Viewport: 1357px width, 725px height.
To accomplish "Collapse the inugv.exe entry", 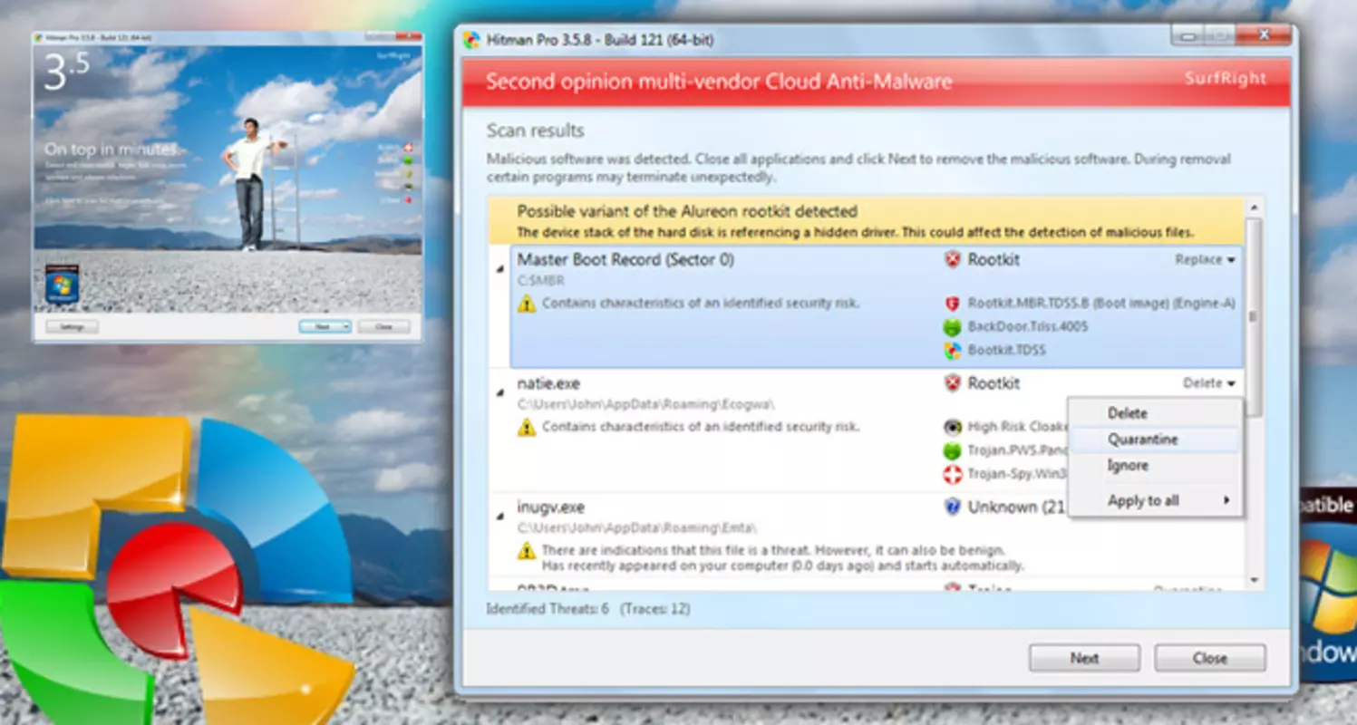I will click(x=500, y=517).
